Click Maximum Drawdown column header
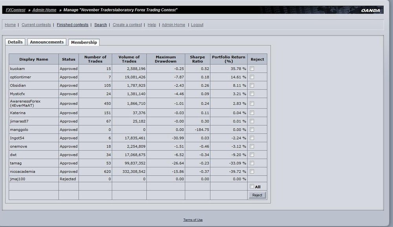393x227 pixels. 166,59
